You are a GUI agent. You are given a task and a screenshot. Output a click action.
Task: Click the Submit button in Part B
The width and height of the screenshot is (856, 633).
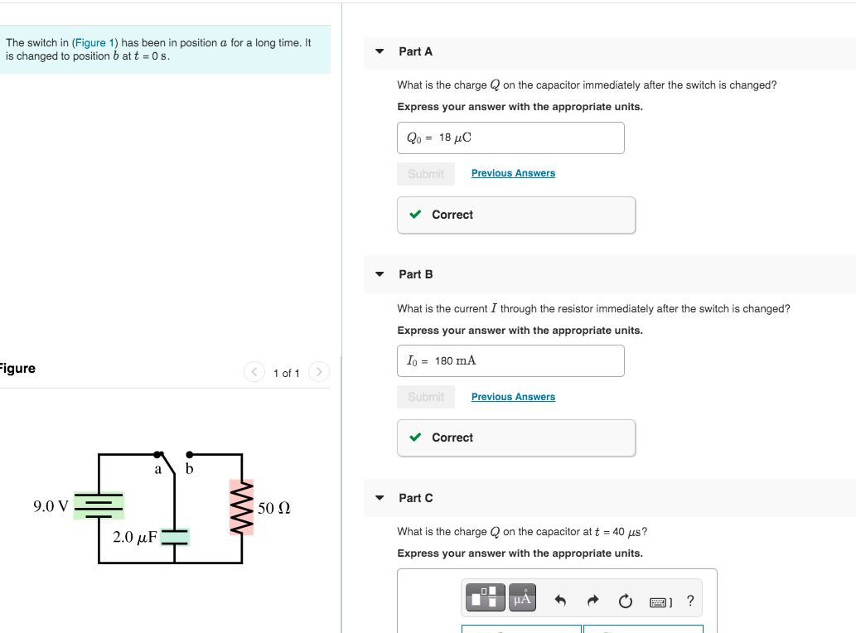425,396
